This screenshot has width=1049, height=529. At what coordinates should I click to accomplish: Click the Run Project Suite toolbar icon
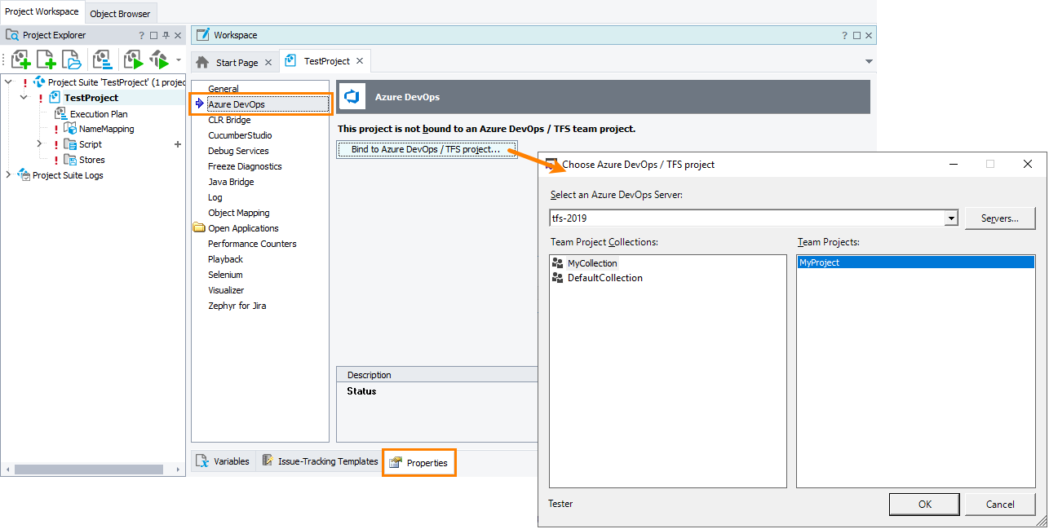160,59
